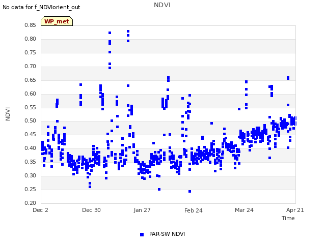The height and width of the screenshot is (244, 326).
Task: Click the Dec 2 x-axis tick label
Action: click(x=40, y=210)
